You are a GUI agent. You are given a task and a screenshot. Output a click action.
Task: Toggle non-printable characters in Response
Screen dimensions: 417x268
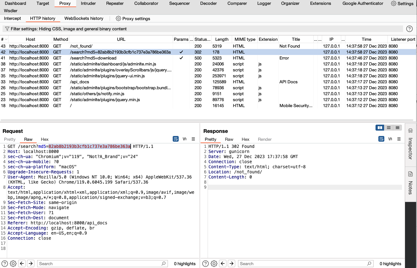(390, 139)
